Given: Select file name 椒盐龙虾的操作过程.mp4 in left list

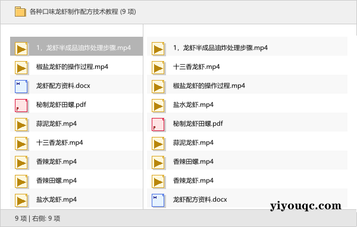Looking at the screenshot, I should pyautogui.click(x=72, y=67).
